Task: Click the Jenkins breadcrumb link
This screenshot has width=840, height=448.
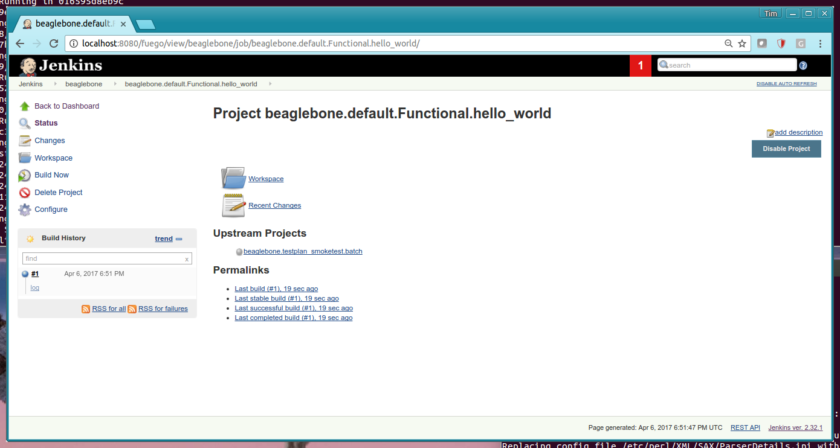Action: (x=31, y=84)
